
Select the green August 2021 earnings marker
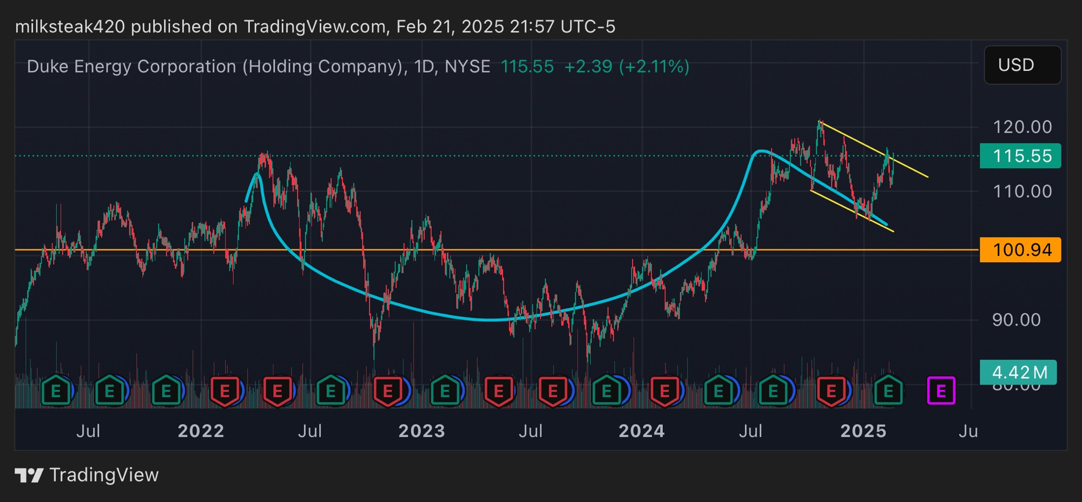pyautogui.click(x=109, y=391)
